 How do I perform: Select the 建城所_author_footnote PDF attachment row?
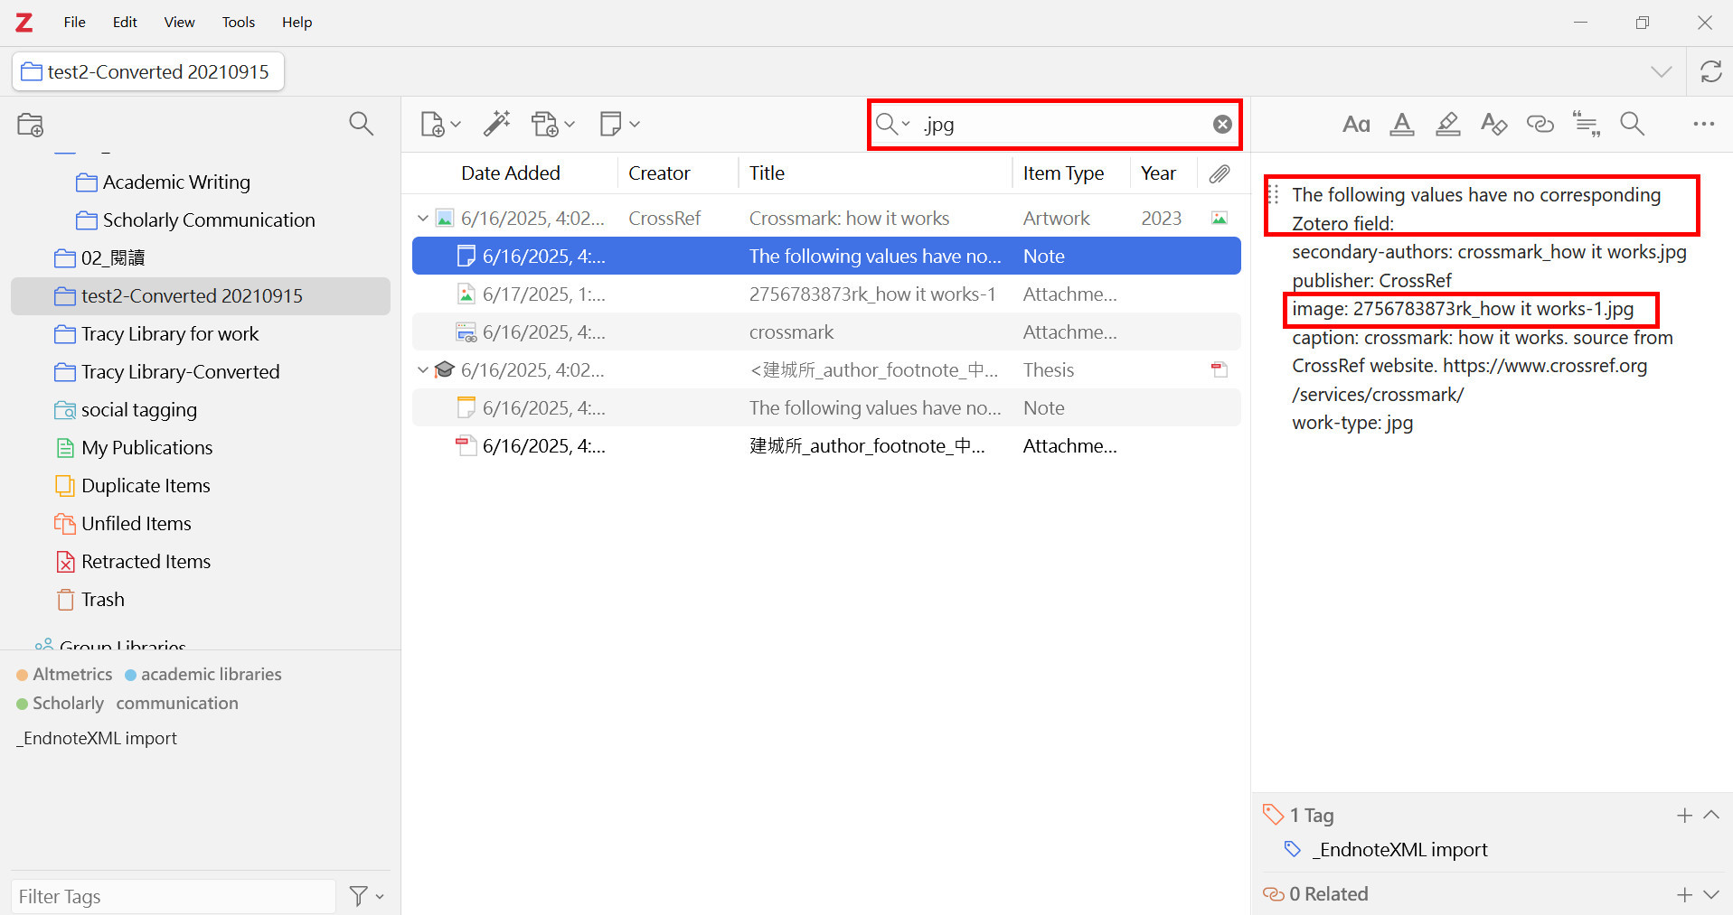826,446
